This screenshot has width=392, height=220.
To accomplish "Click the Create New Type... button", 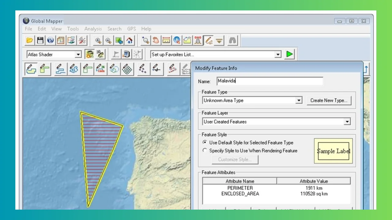I will pyautogui.click(x=329, y=100).
